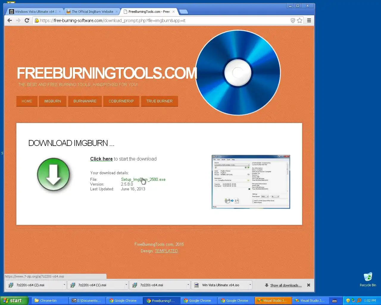Click Show all downloads link
Screen dimensions: 381x305
tap(286, 285)
